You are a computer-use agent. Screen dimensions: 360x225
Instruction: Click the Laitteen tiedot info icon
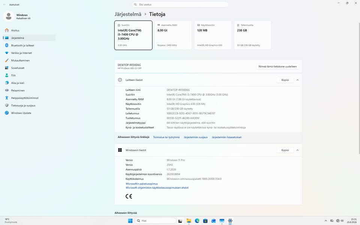pyautogui.click(x=120, y=80)
